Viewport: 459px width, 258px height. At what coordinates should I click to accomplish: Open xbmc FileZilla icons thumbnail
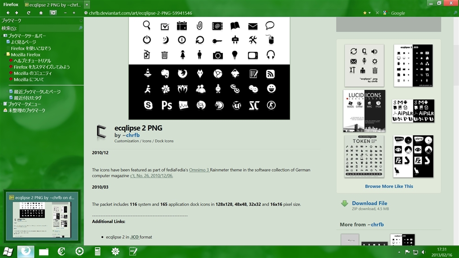pyautogui.click(x=413, y=156)
